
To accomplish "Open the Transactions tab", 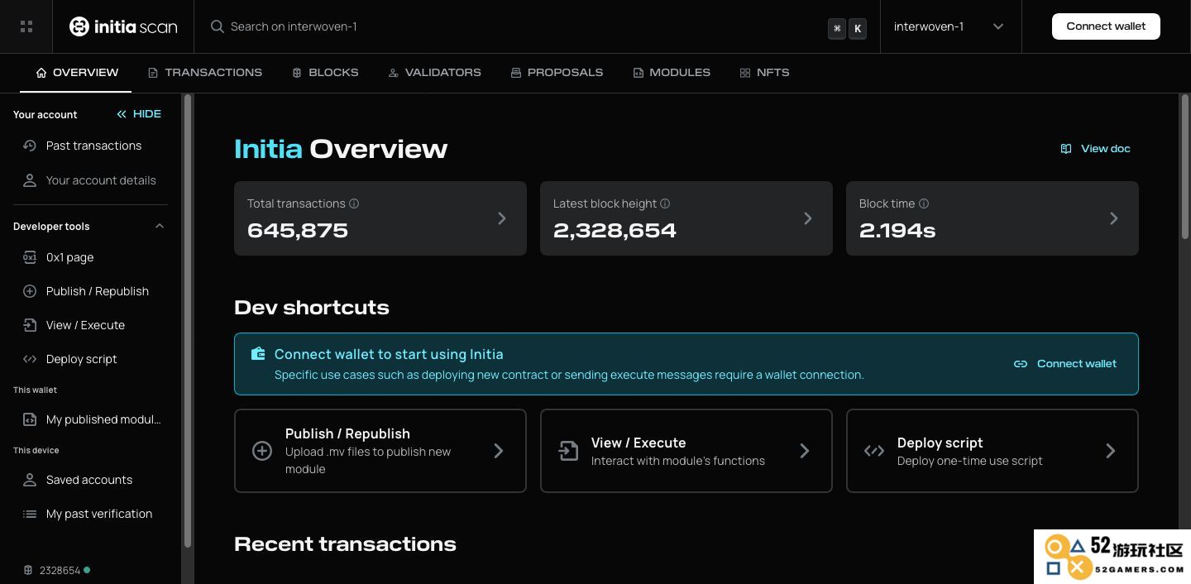I will [205, 73].
